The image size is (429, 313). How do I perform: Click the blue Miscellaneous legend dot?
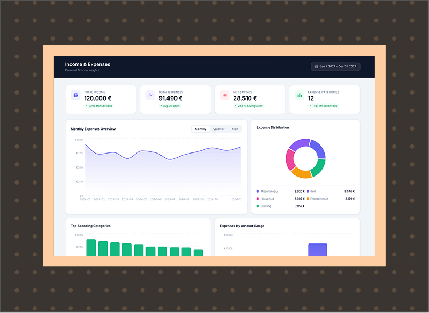coord(258,191)
